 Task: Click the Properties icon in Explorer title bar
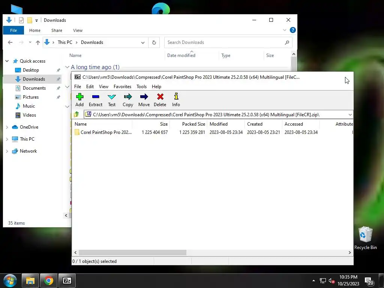21,20
